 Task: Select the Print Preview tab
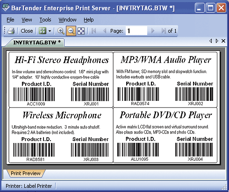tap(26, 173)
